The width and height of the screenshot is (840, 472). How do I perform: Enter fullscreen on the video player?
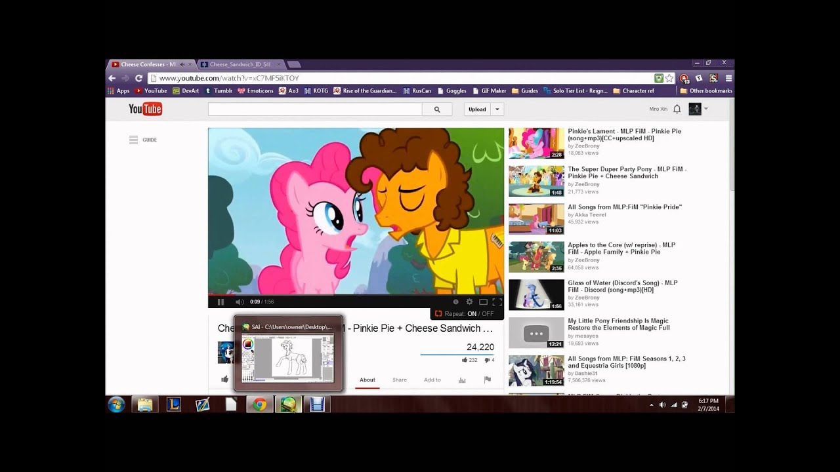tap(497, 302)
